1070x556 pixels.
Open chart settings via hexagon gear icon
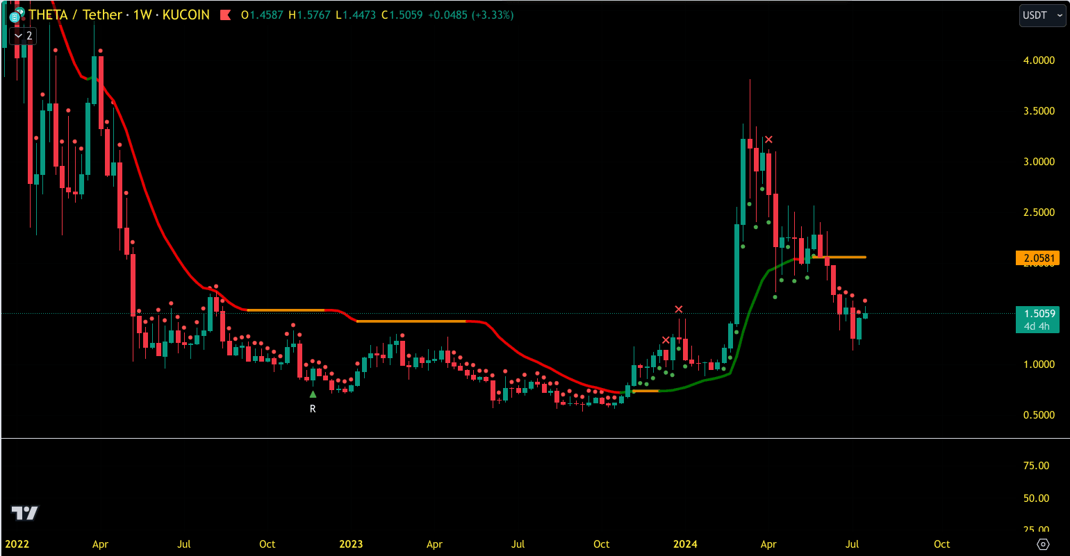click(x=1043, y=544)
